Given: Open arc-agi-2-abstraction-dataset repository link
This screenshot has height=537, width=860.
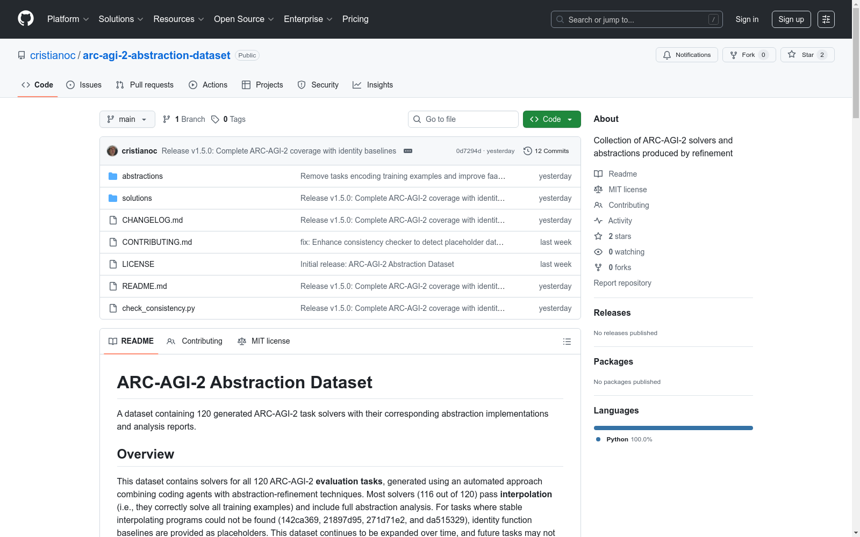Looking at the screenshot, I should [156, 55].
